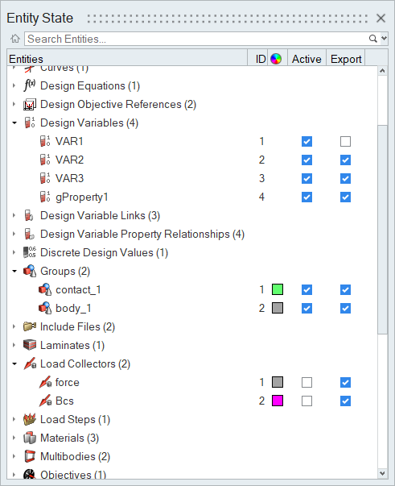Click the Design Variables folder icon
Screen dimensions: 395x486
pyautogui.click(x=30, y=123)
